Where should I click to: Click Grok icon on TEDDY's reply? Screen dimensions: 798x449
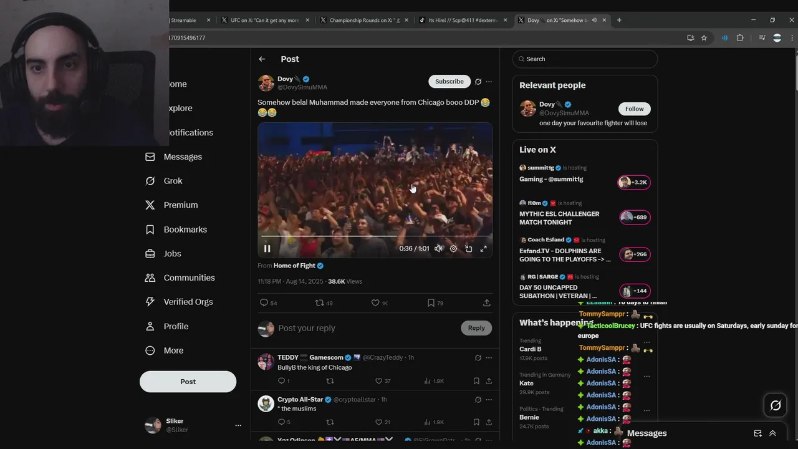pos(478,358)
